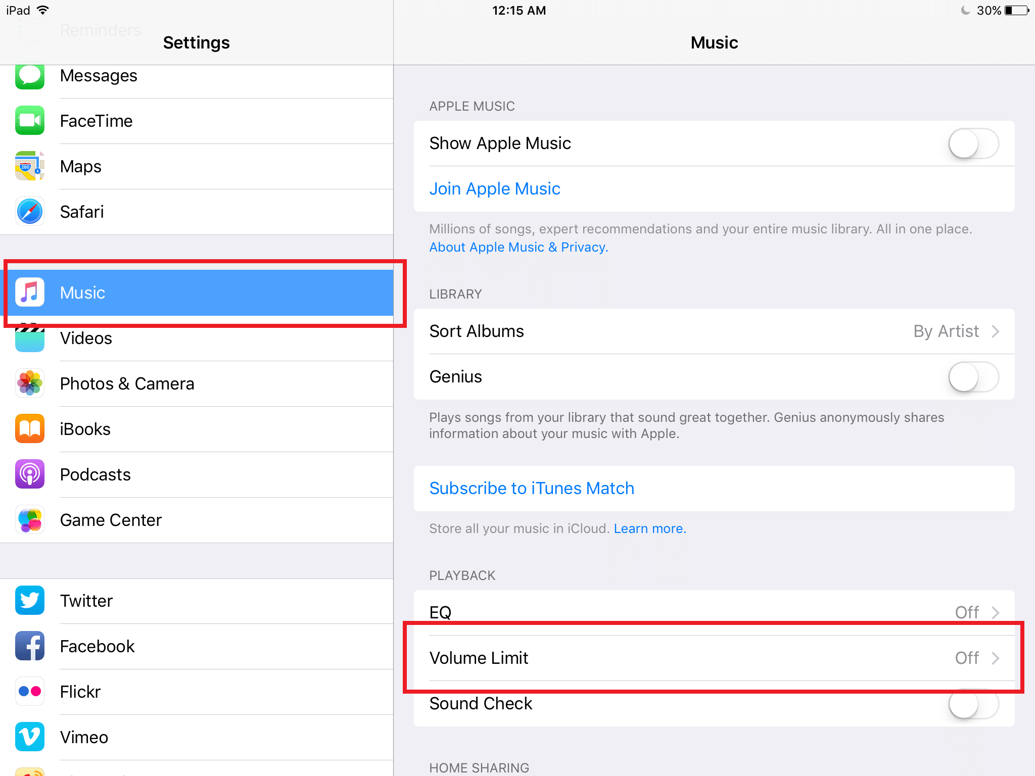1035x776 pixels.
Task: Tap the Podcasts icon
Action: coord(29,474)
